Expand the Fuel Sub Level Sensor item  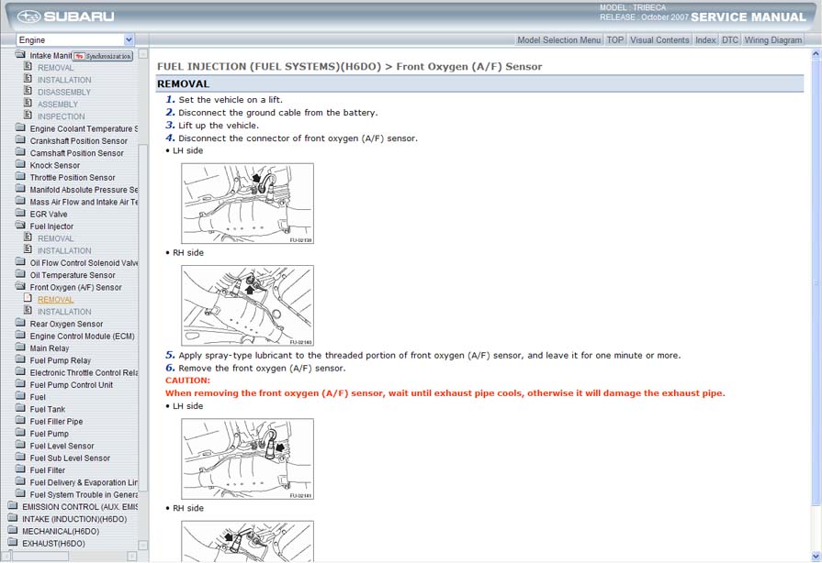coord(70,458)
